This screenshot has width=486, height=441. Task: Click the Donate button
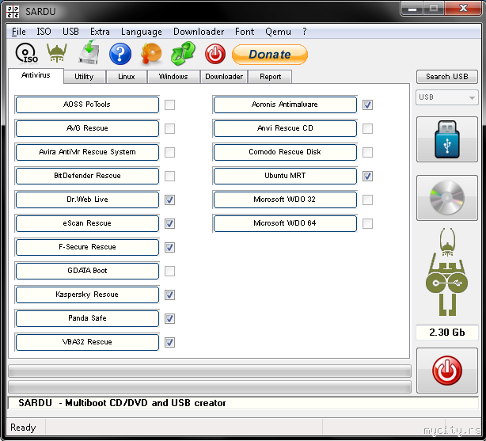(x=270, y=55)
